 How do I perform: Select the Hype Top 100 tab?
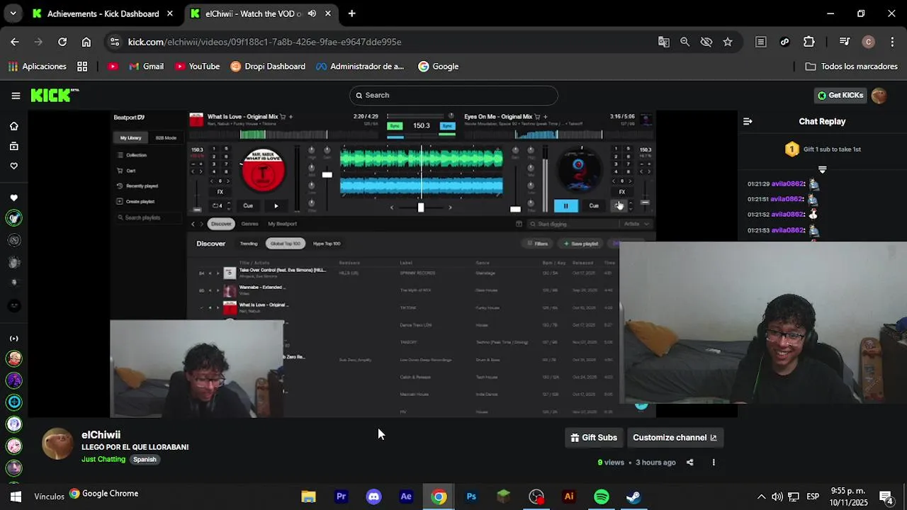(327, 244)
